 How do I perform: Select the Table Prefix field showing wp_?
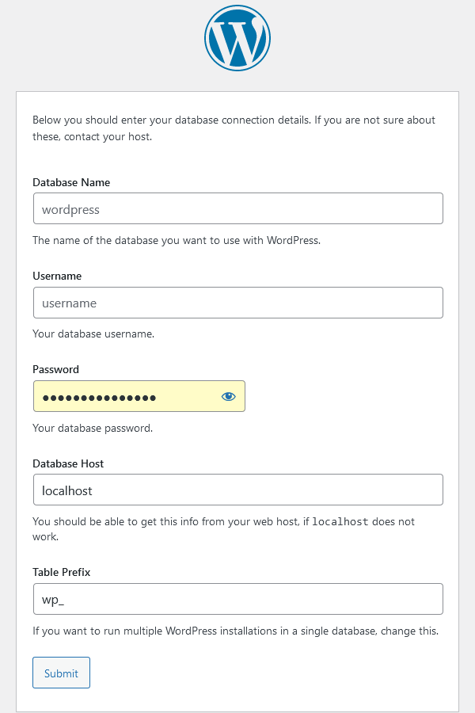coord(237,599)
